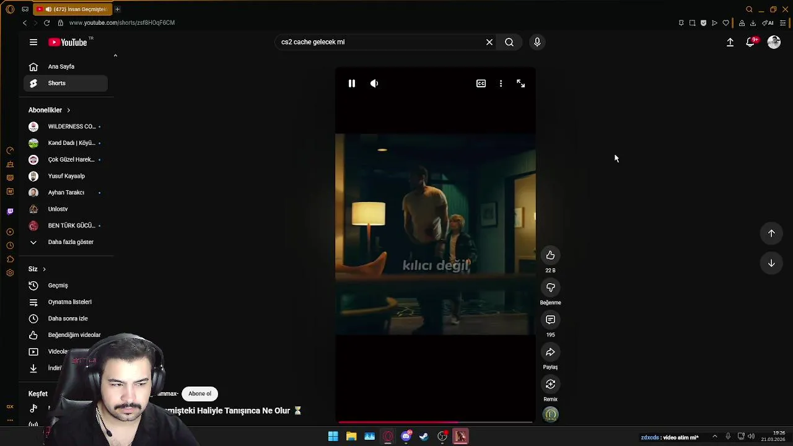Clear the search query
This screenshot has height=446, width=793.
489,42
